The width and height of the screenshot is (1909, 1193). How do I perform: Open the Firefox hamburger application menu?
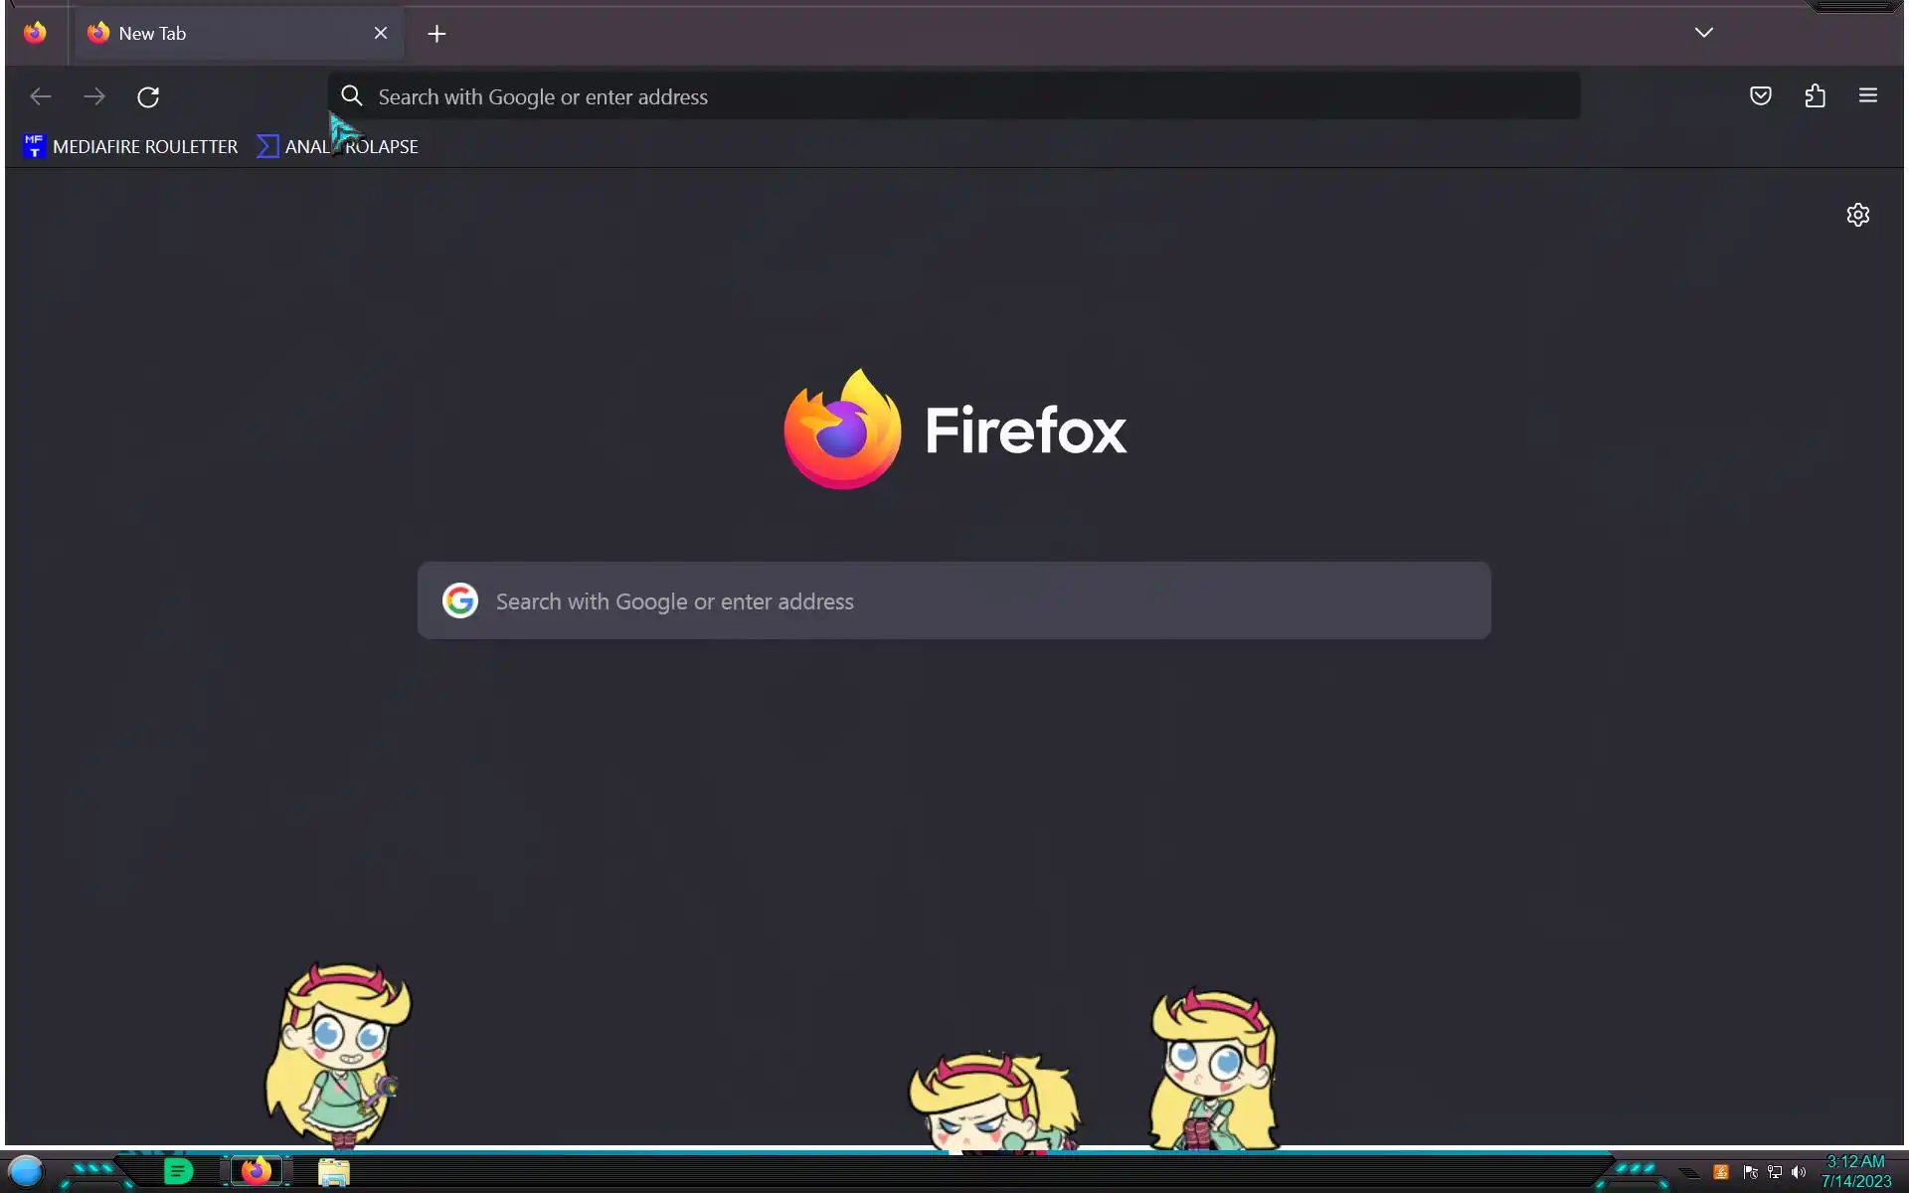point(1868,96)
